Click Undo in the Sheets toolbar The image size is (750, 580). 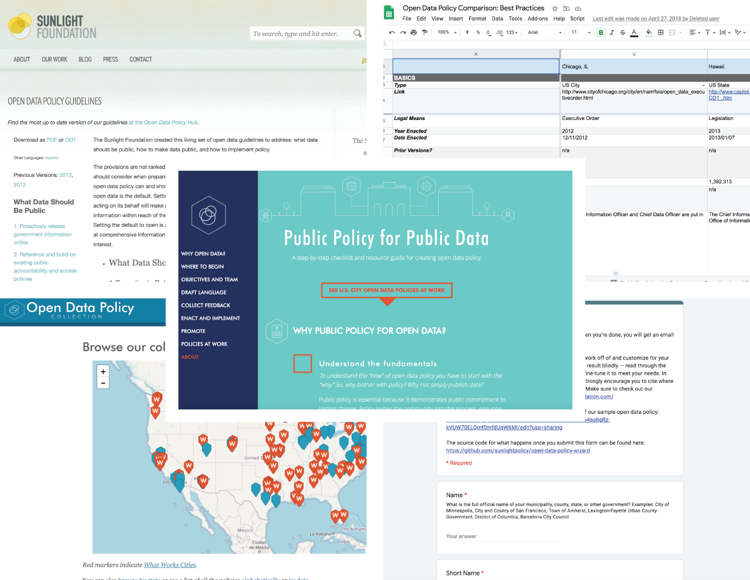392,33
